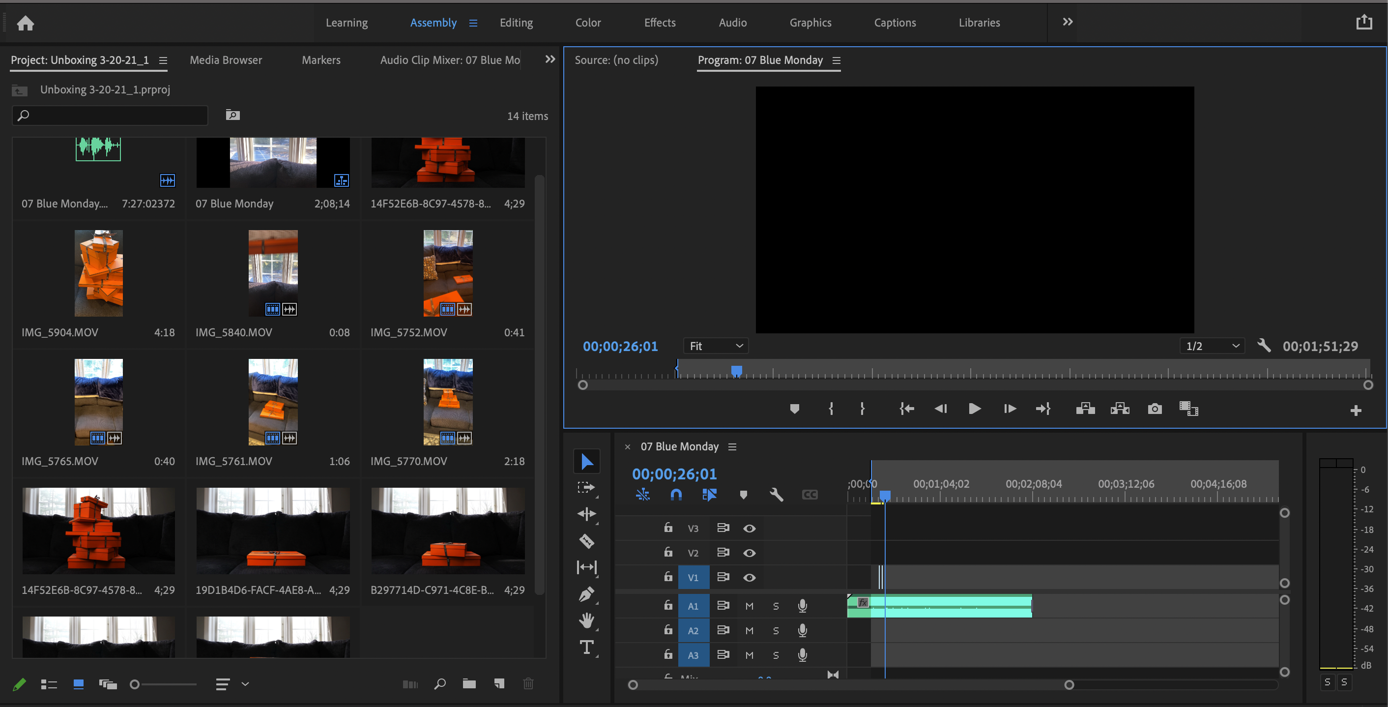Toggle the timeline Snap magnet
This screenshot has height=707, width=1388.
tap(676, 495)
